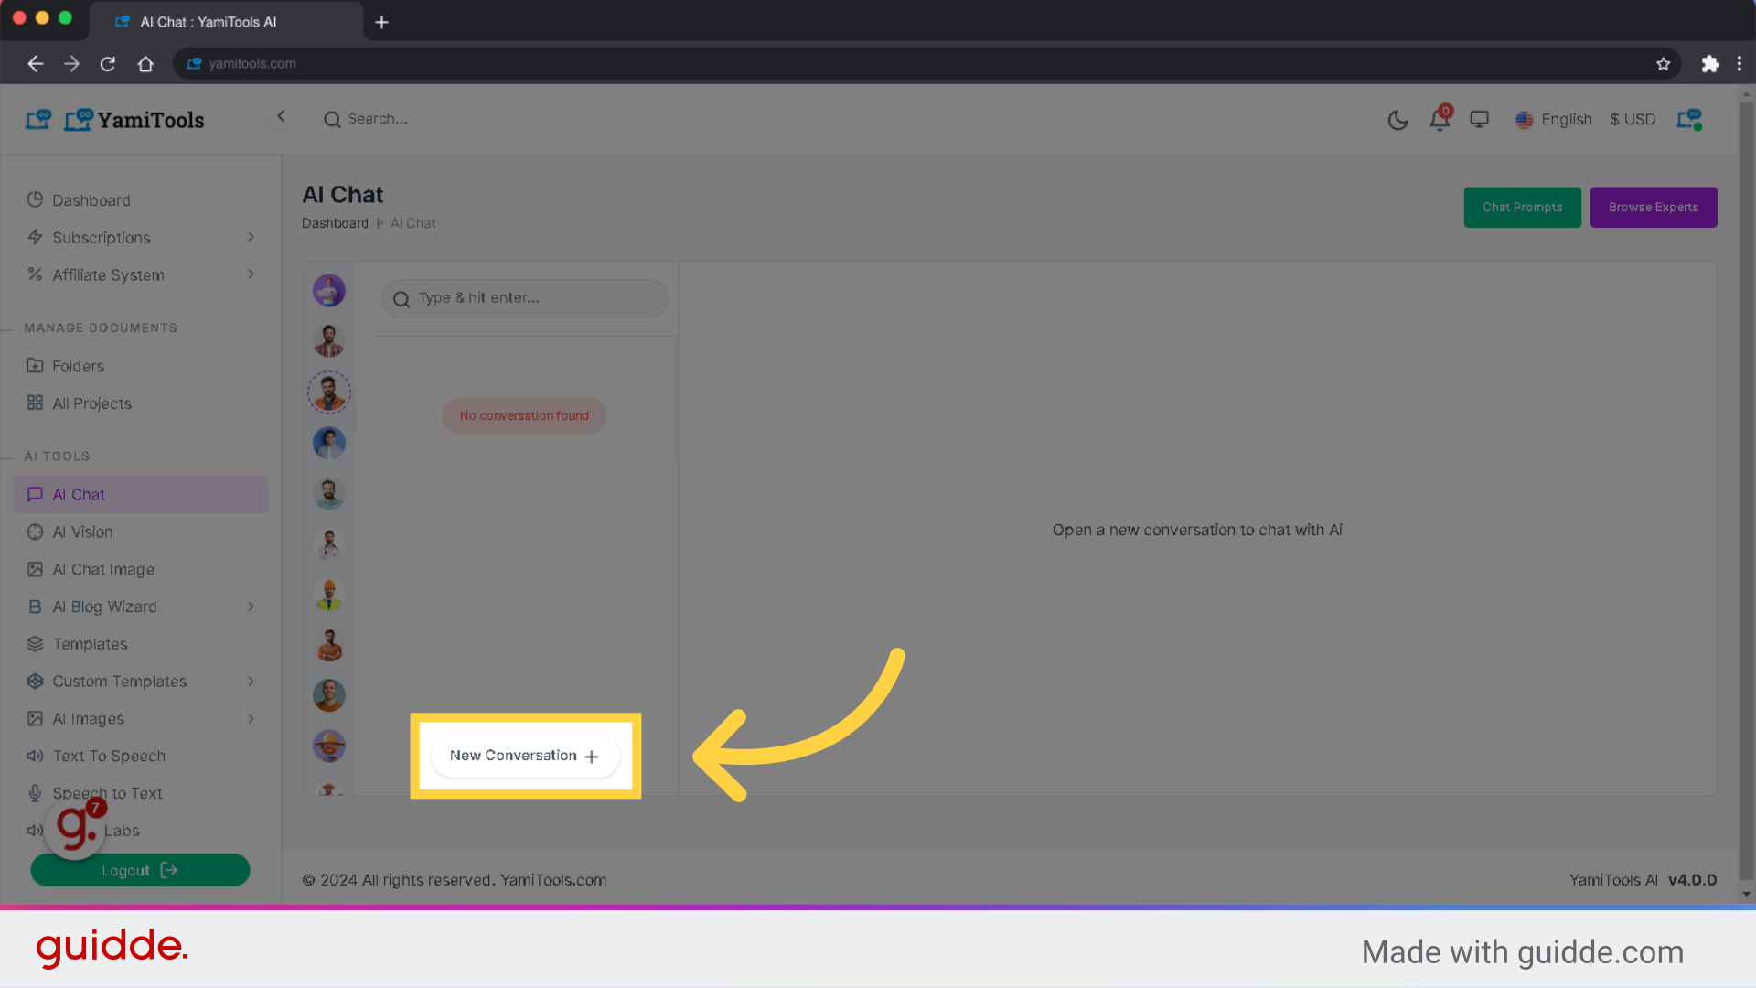Click the dark mode toggle icon
The width and height of the screenshot is (1756, 988).
pos(1397,120)
